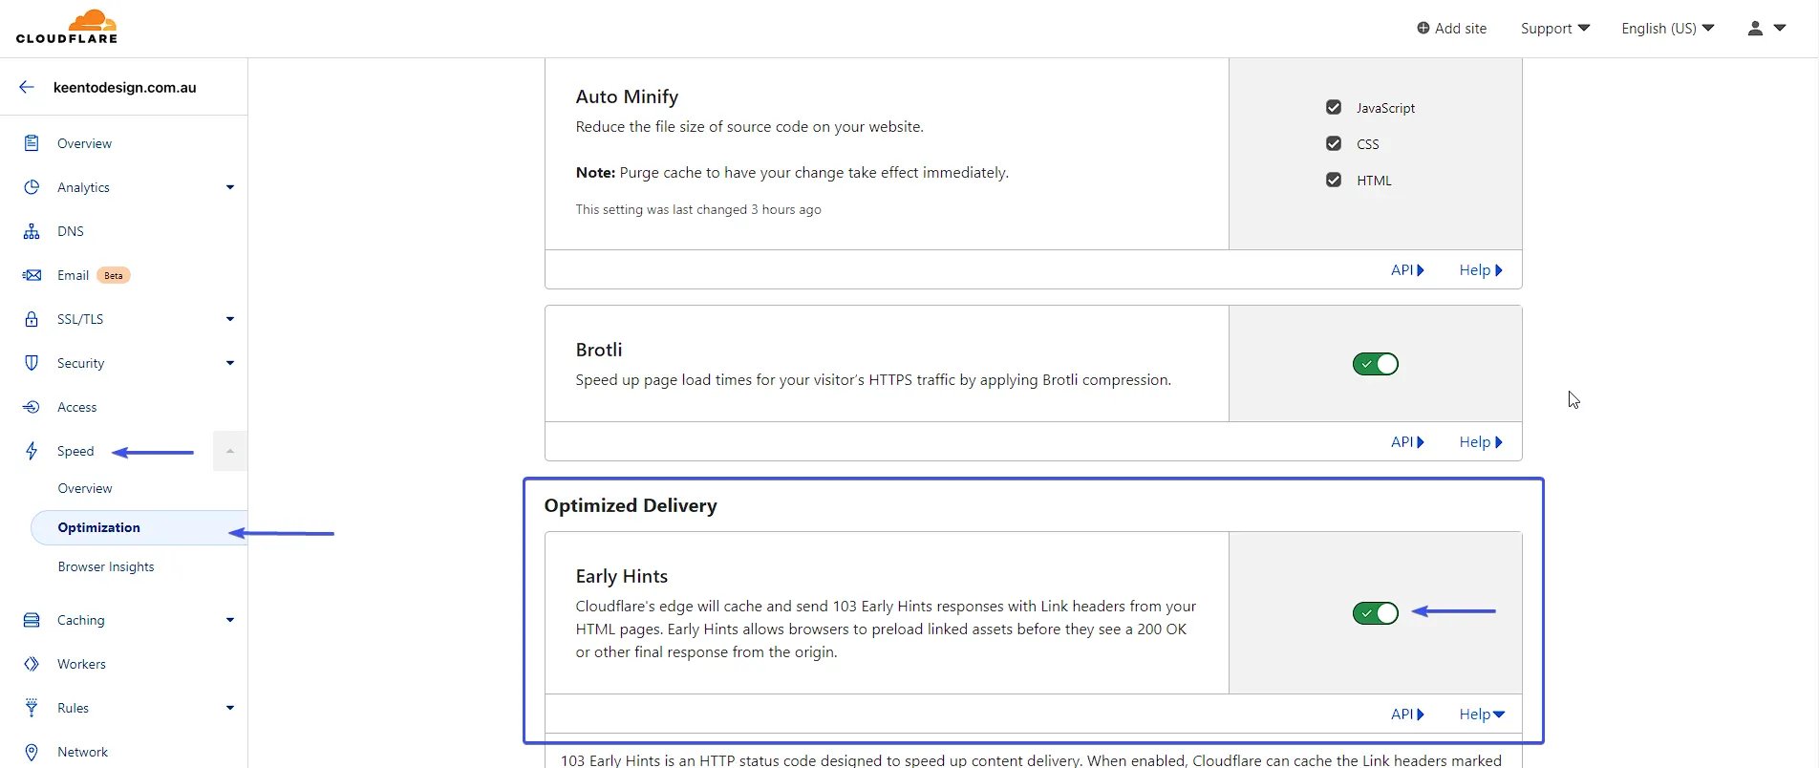Select Overview under the Speed section
Viewport: 1819px width, 768px height.
click(x=85, y=488)
